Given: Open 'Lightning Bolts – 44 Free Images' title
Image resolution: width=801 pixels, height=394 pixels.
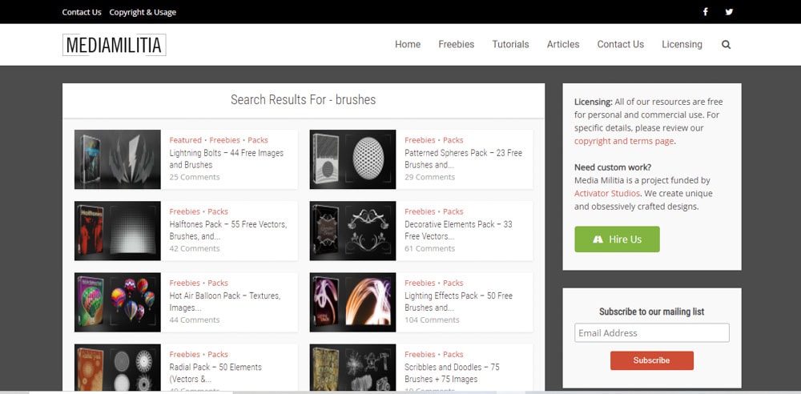Looking at the screenshot, I should tap(227, 159).
